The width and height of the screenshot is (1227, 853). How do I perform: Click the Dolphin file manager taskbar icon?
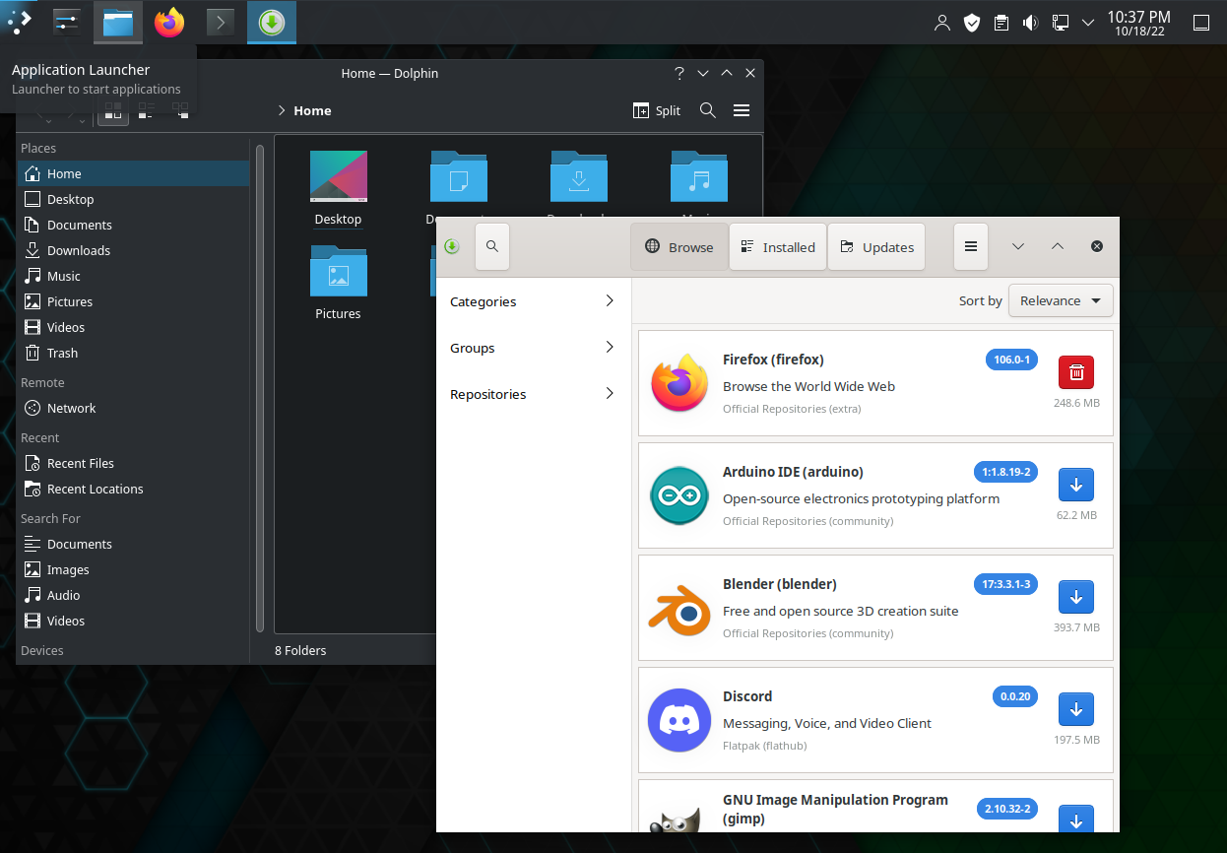tap(118, 22)
